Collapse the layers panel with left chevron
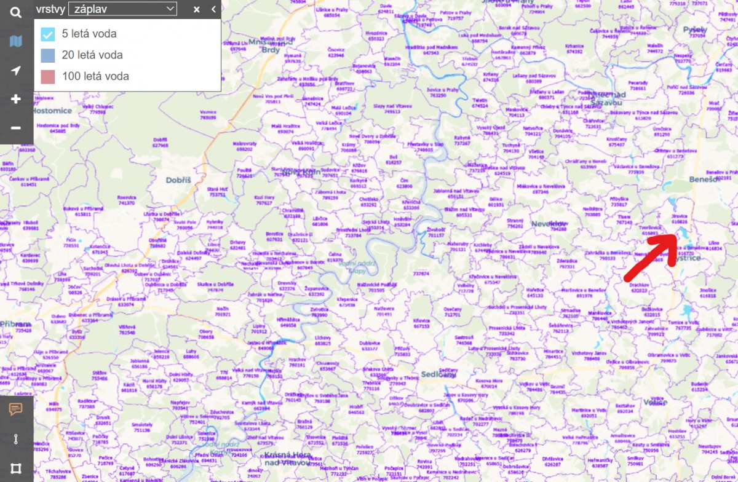This screenshot has height=482, width=738. pos(213,9)
